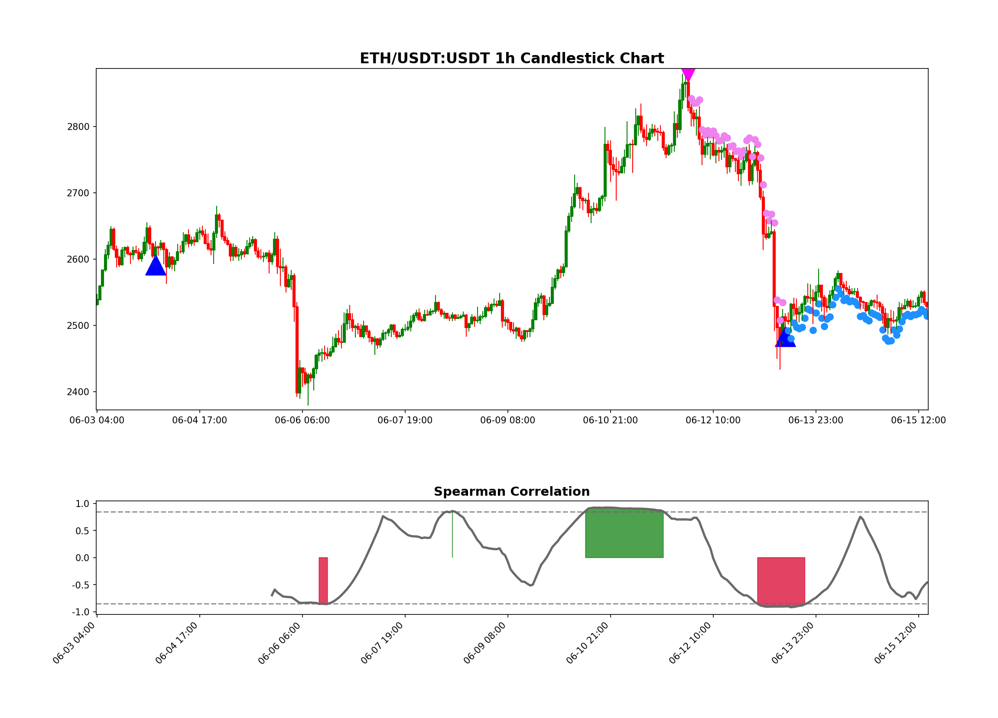The image size is (998, 718).
Task: Click the -0.5 correlation axis label
Action: tap(81, 585)
